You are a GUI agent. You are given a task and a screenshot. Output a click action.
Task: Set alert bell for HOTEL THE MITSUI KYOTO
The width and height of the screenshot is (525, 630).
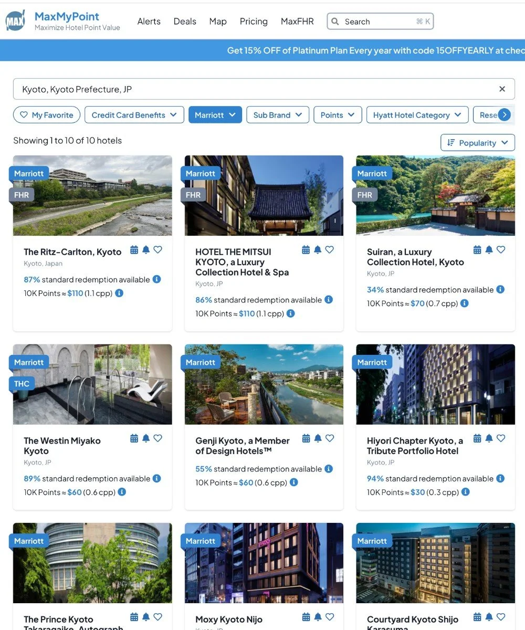click(318, 250)
